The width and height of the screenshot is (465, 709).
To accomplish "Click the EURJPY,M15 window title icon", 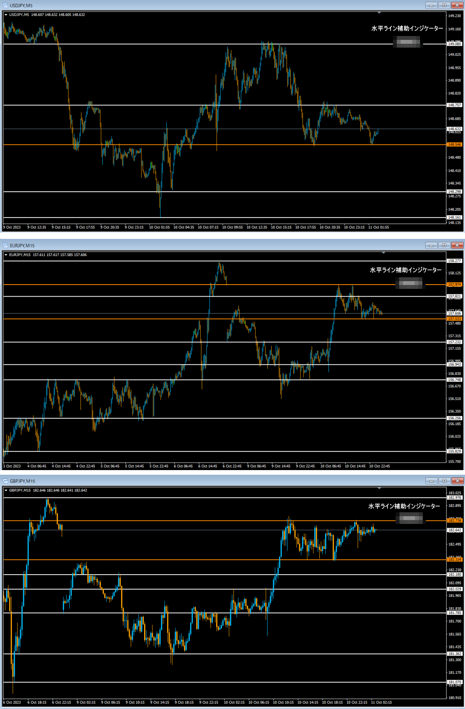I will (x=5, y=245).
